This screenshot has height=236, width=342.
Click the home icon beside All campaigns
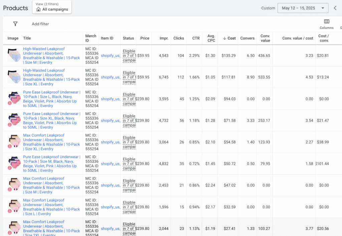click(x=39, y=9)
